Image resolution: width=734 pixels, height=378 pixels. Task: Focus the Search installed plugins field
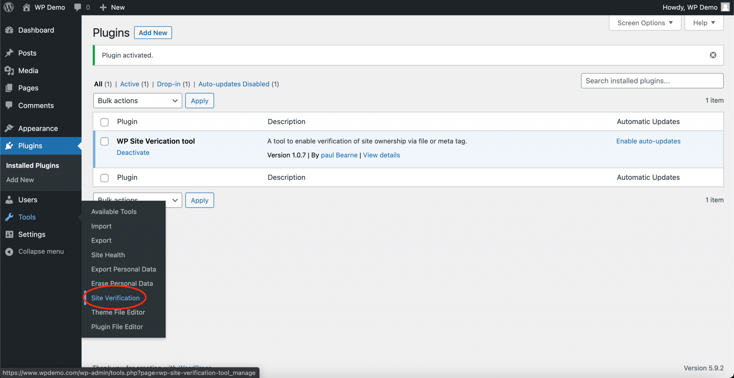coord(652,81)
